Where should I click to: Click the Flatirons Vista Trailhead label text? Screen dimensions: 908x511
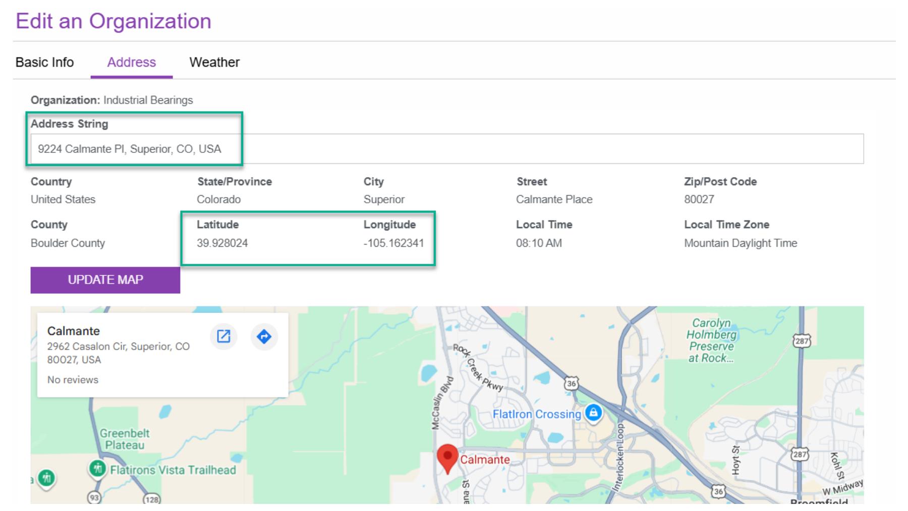(x=173, y=470)
